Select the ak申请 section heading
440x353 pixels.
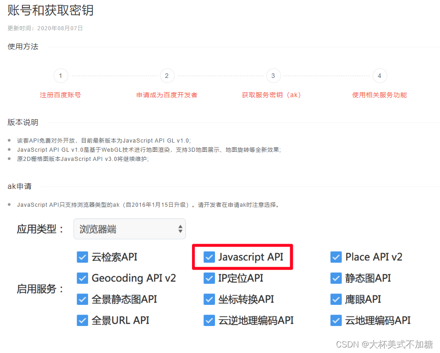[x=19, y=186]
